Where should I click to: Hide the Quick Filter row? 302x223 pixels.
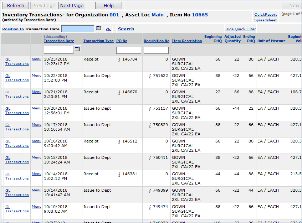tap(240, 29)
